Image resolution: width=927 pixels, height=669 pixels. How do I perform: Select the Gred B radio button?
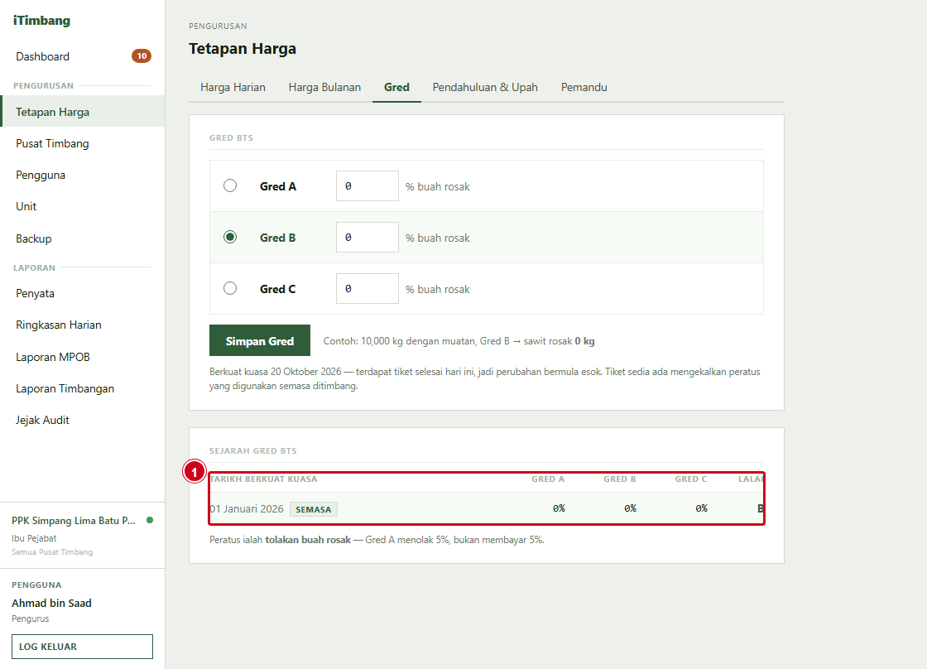coord(230,237)
